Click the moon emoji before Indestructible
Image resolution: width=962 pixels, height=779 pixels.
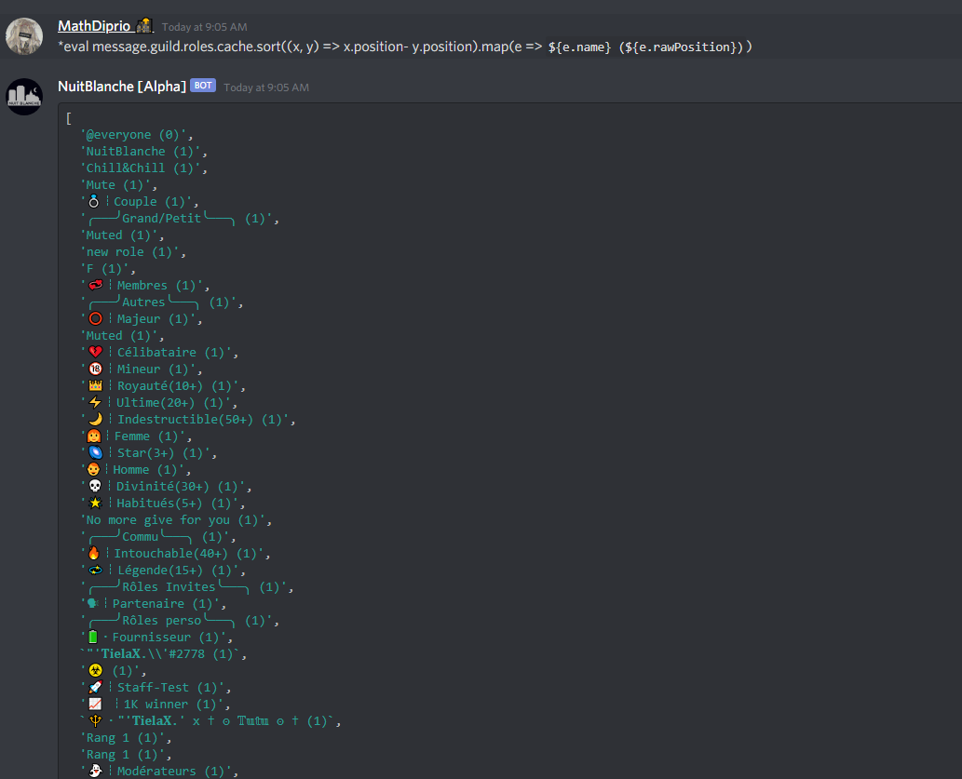(95, 419)
